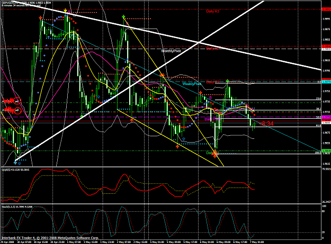Click the red <8:34 candle countdown text
The width and height of the screenshot is (331, 244).
click(x=266, y=124)
